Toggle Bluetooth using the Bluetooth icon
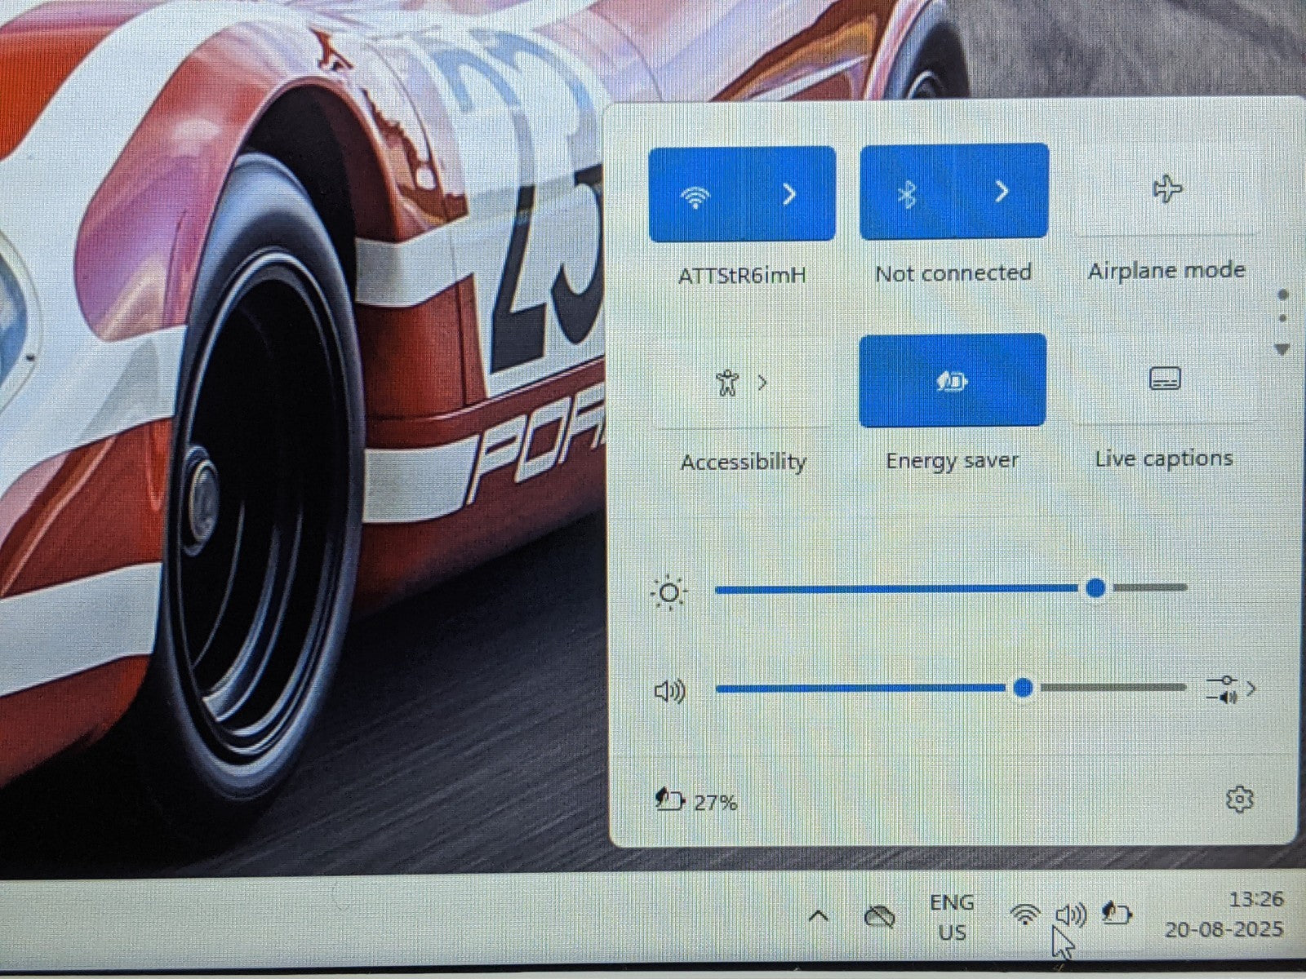This screenshot has height=979, width=1306. [x=907, y=193]
